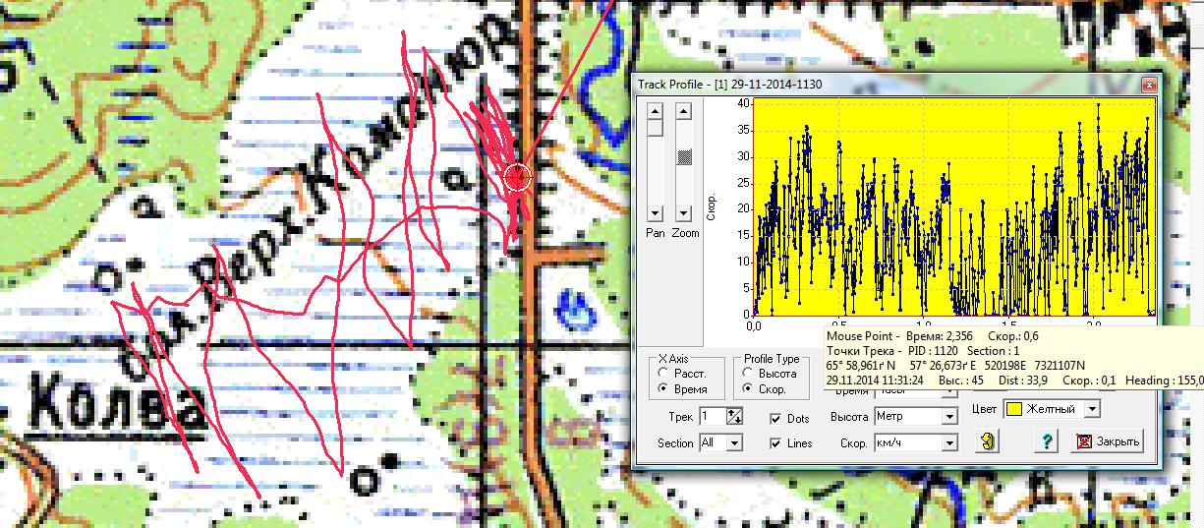
Task: Select the Расст. X Axis option
Action: pyautogui.click(x=664, y=374)
